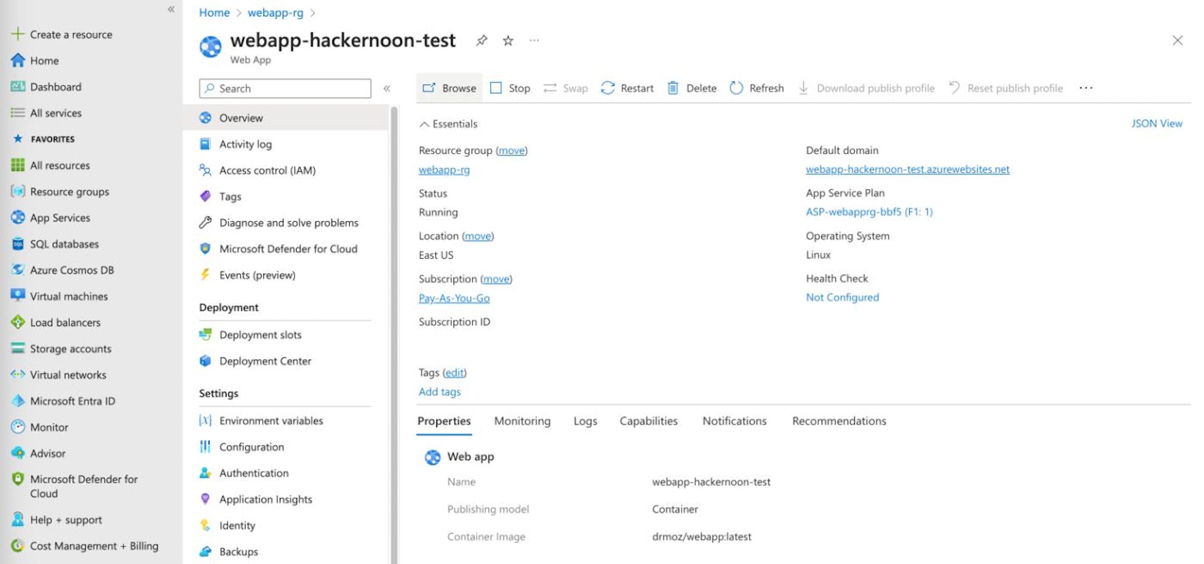Image resolution: width=1204 pixels, height=564 pixels.
Task: Open the more options ellipsis in the toolbar
Action: click(x=1085, y=88)
